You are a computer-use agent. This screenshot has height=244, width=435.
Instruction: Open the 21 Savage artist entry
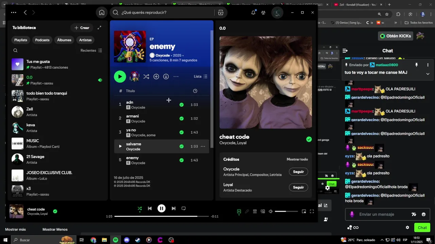(x=57, y=159)
